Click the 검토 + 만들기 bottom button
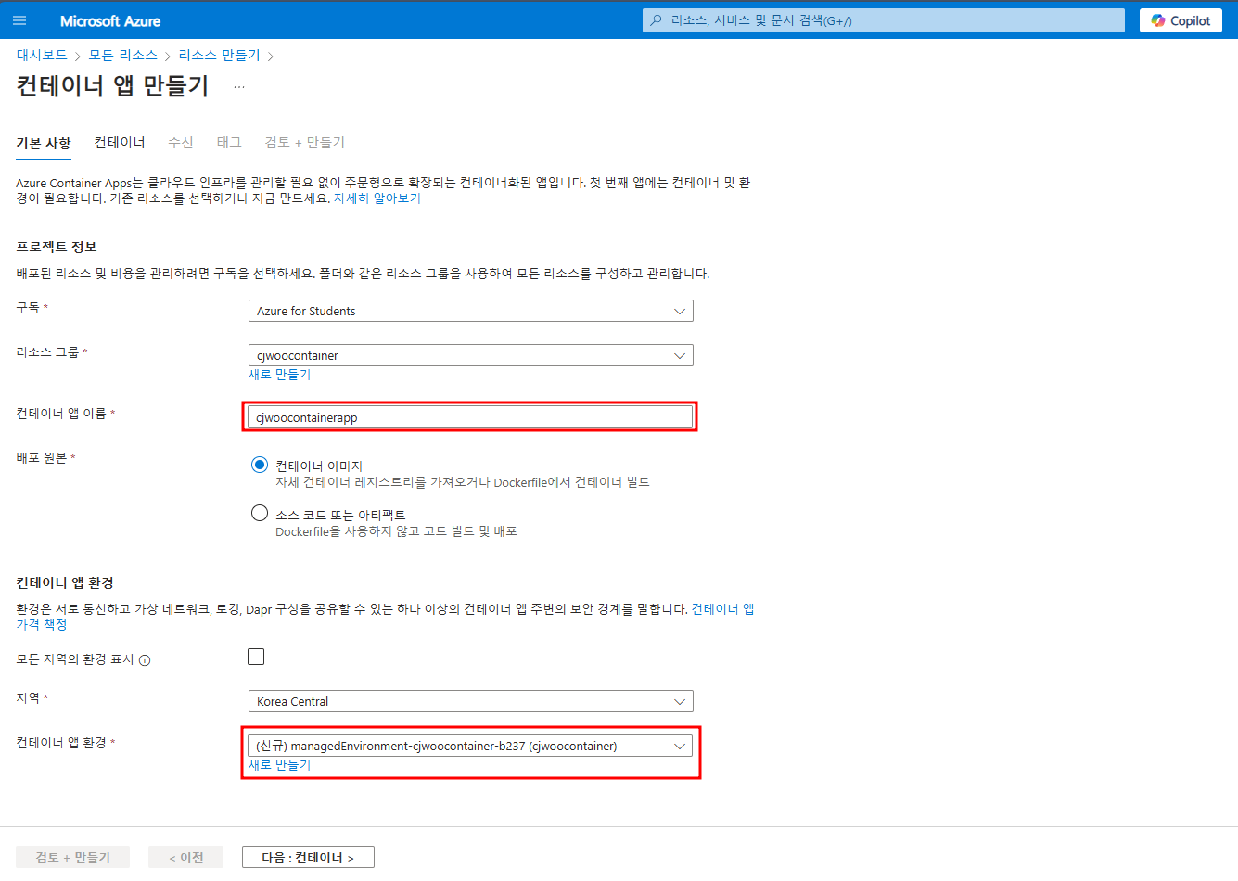 (72, 857)
